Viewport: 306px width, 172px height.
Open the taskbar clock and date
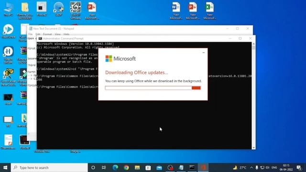pyautogui.click(x=286, y=168)
